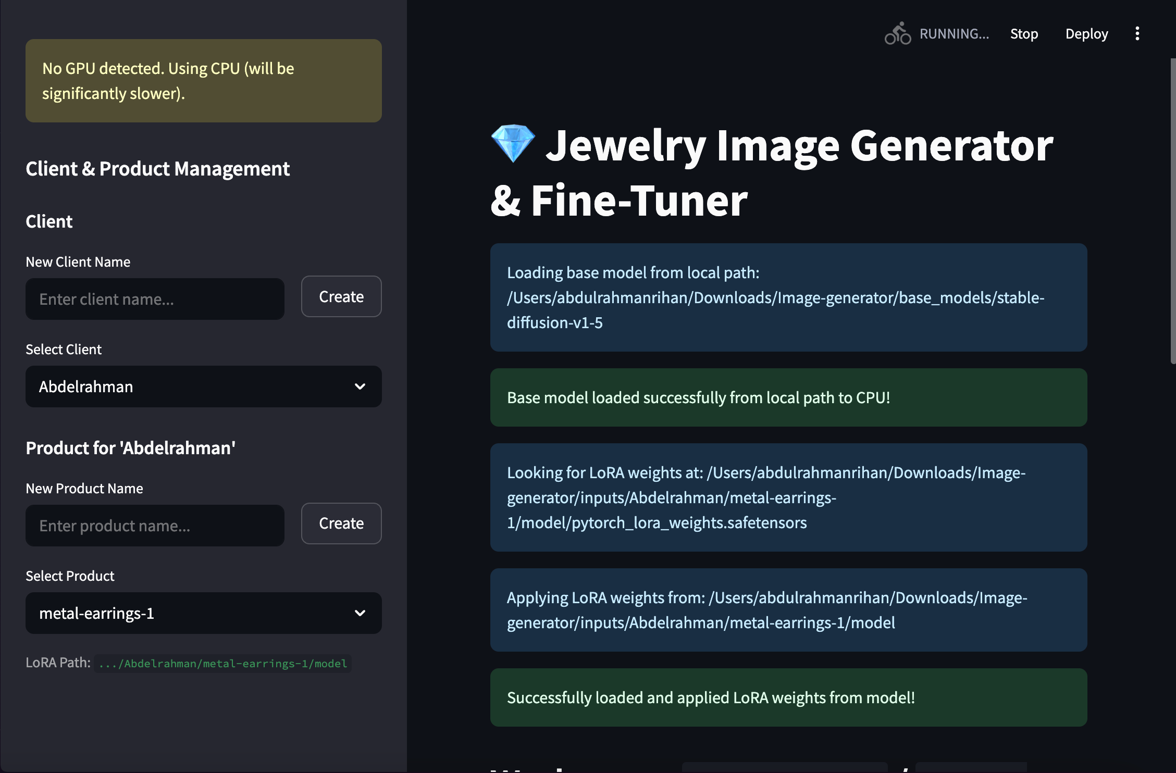Focus the Enter client name field
The width and height of the screenshot is (1176, 773).
pos(155,299)
